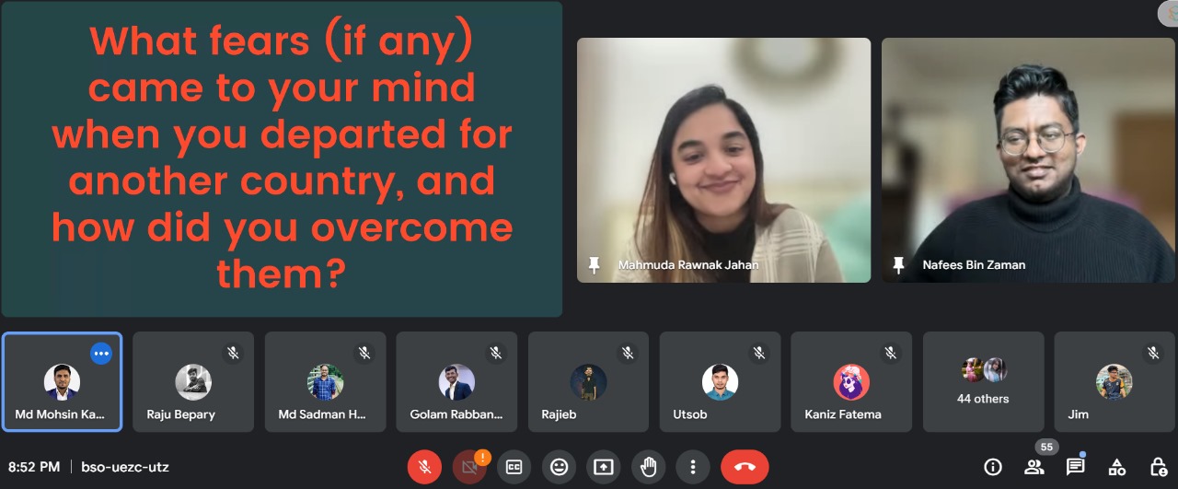Toggle closed captions
The image size is (1178, 489).
(514, 467)
